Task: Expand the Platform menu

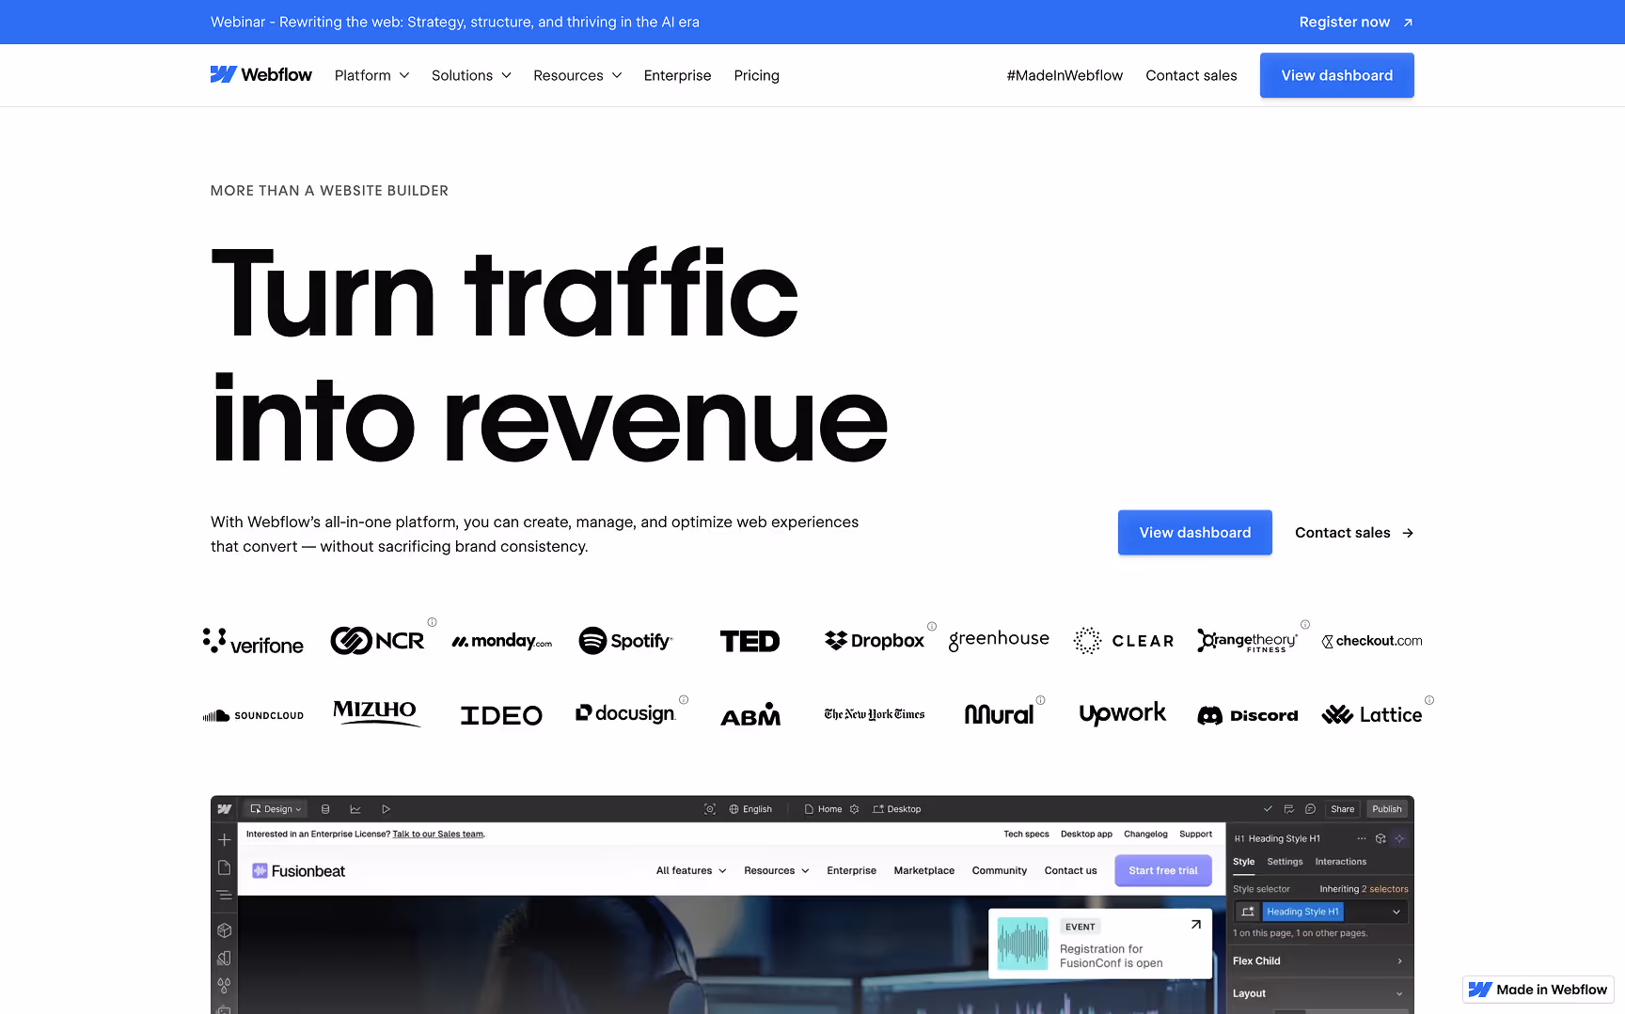Action: click(372, 75)
